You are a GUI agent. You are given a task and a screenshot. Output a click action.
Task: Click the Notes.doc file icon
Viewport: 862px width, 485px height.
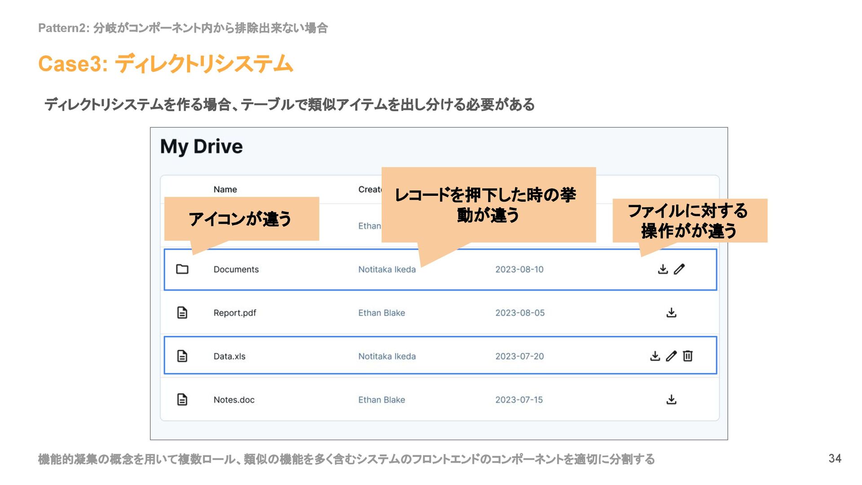coord(182,399)
